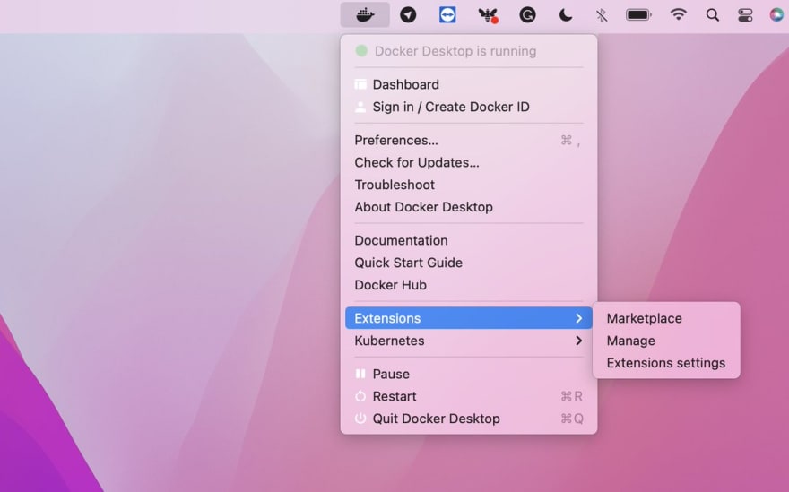Image resolution: width=789 pixels, height=492 pixels.
Task: Open the location arrow menu bar icon
Action: coord(408,14)
